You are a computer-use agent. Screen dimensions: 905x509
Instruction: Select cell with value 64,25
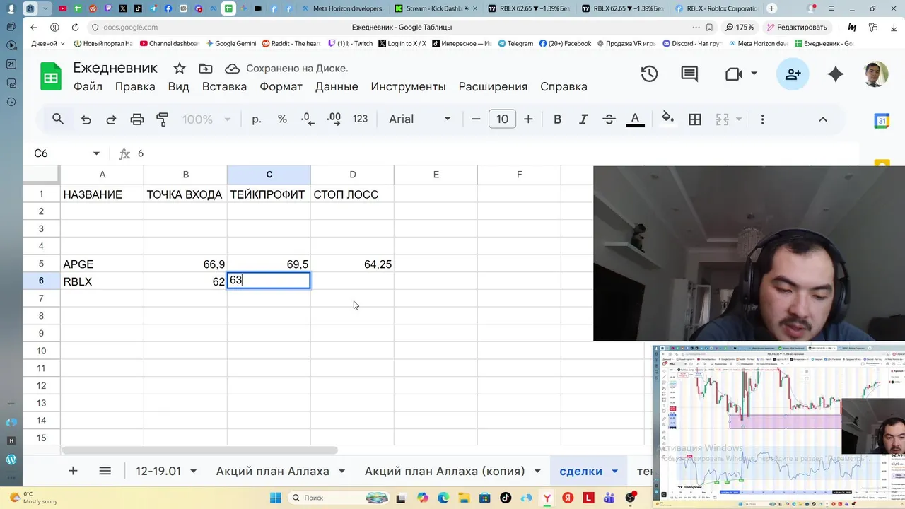[x=352, y=264]
